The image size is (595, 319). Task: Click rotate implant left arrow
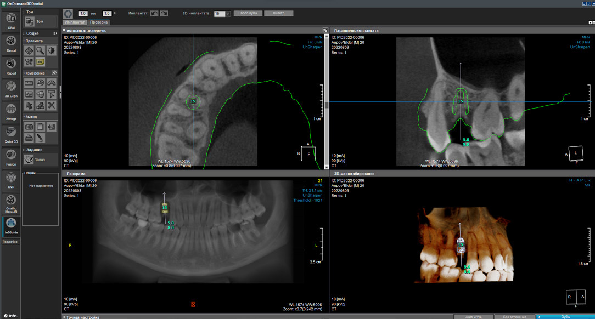coord(154,13)
